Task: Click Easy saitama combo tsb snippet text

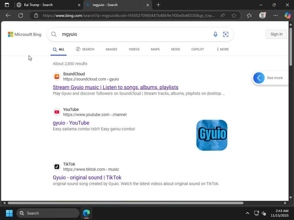Action: click(94, 129)
